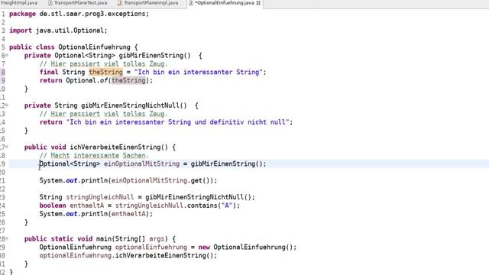The height and width of the screenshot is (275, 489).
Task: Switch to the TransportPlaneTest.java tab
Action: (80, 3)
